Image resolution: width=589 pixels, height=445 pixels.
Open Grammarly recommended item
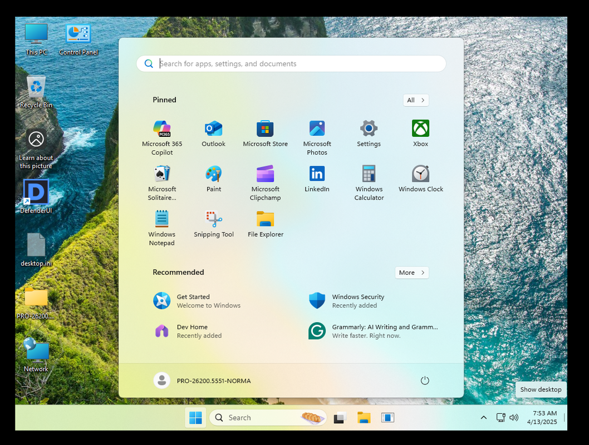[x=373, y=332]
